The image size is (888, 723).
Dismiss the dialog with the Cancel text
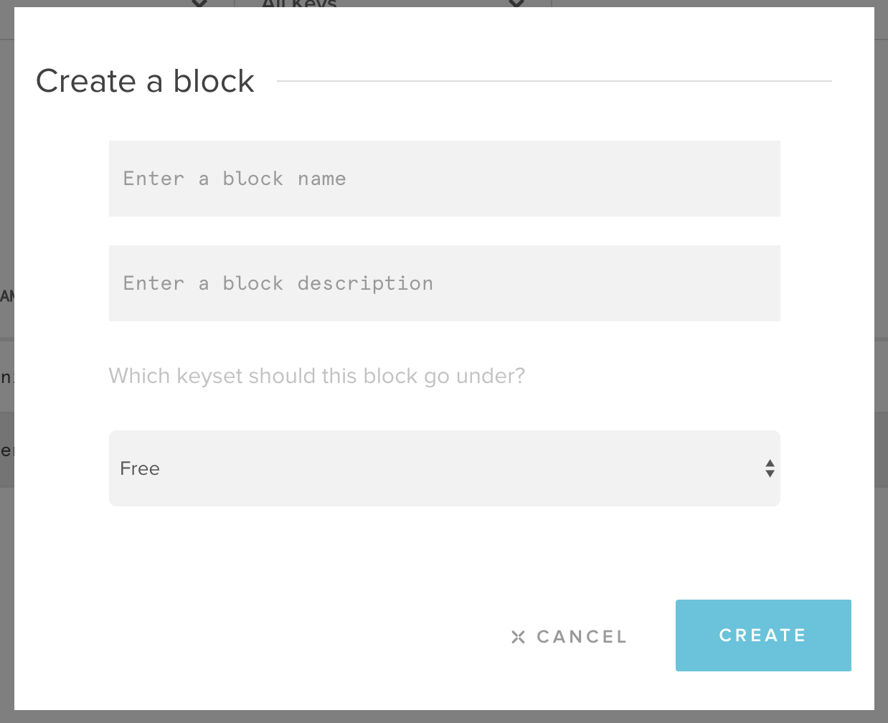pyautogui.click(x=582, y=637)
